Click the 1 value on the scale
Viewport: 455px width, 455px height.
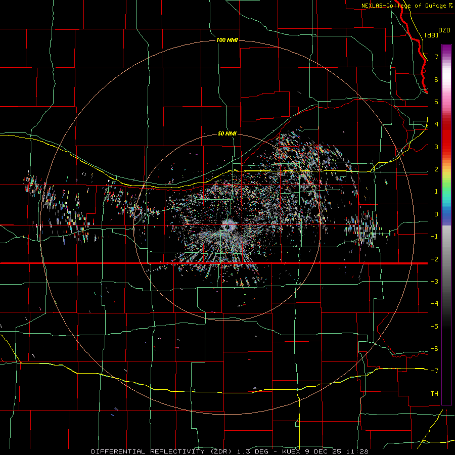pos(436,192)
